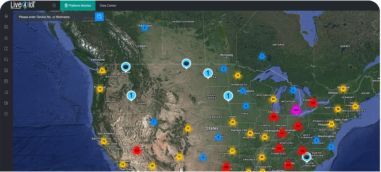Open the map flag icon in sidebar
Screen dimensions: 381x172
(x=6, y=48)
